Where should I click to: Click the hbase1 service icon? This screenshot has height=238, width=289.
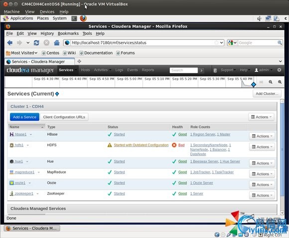click(11, 134)
